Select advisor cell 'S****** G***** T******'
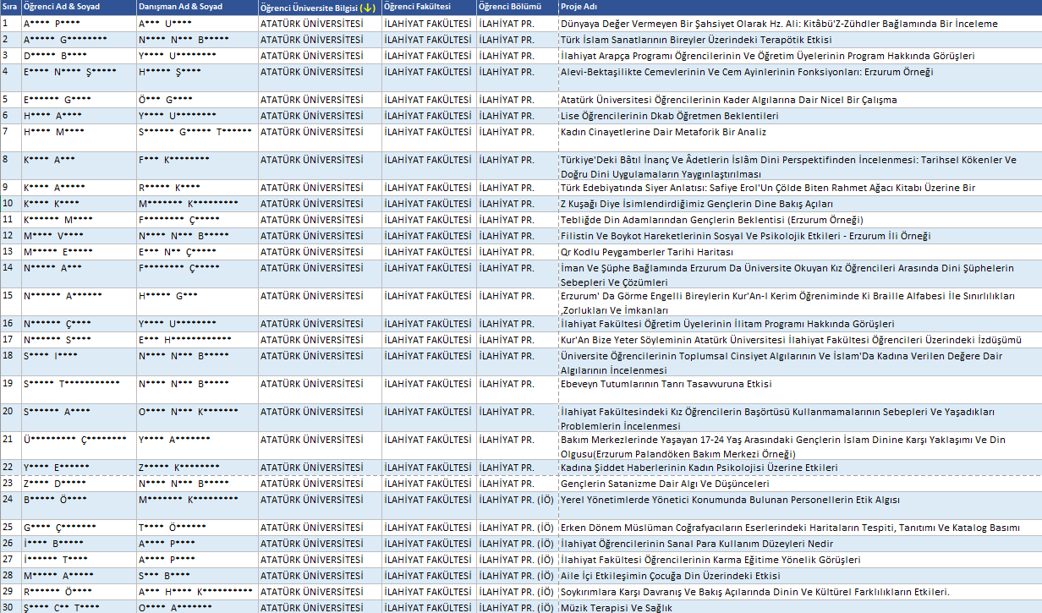This screenshot has width=1042, height=613. click(x=195, y=132)
